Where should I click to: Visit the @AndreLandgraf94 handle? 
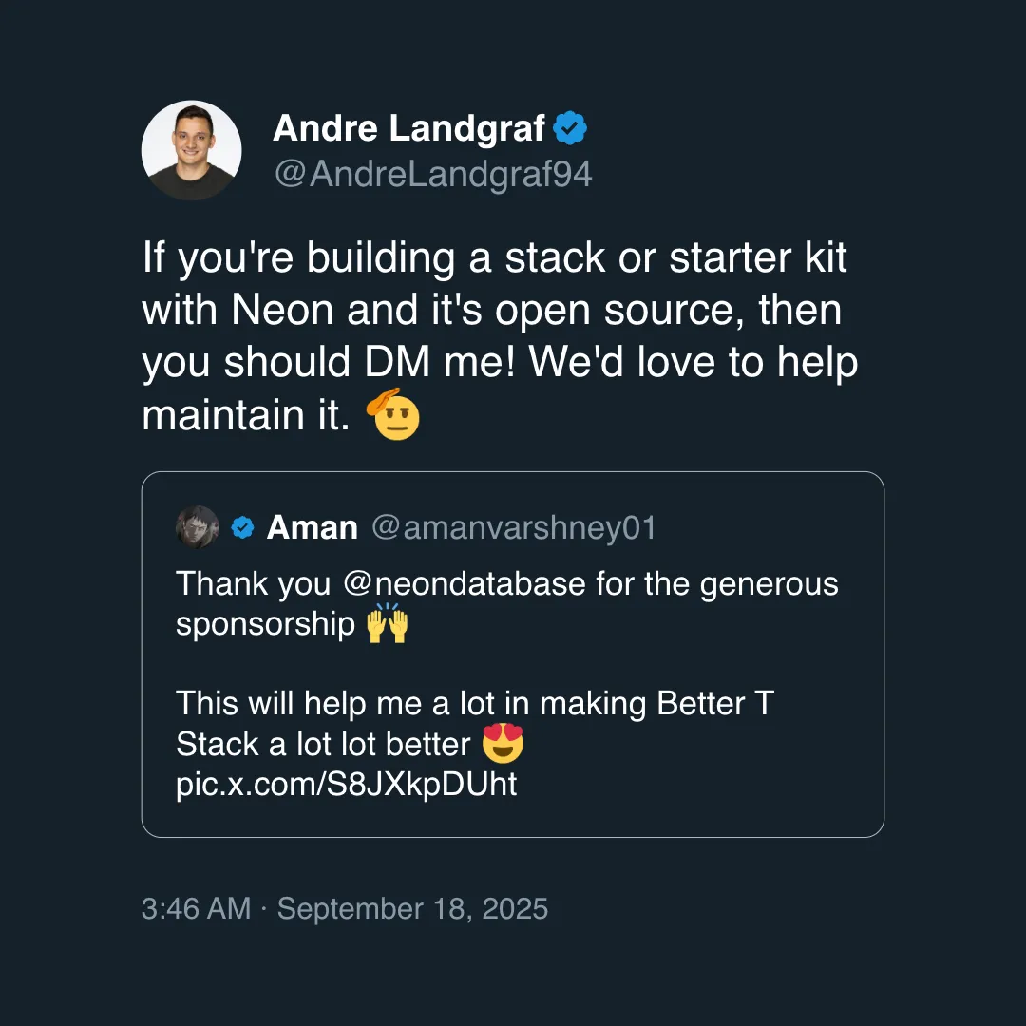(432, 174)
